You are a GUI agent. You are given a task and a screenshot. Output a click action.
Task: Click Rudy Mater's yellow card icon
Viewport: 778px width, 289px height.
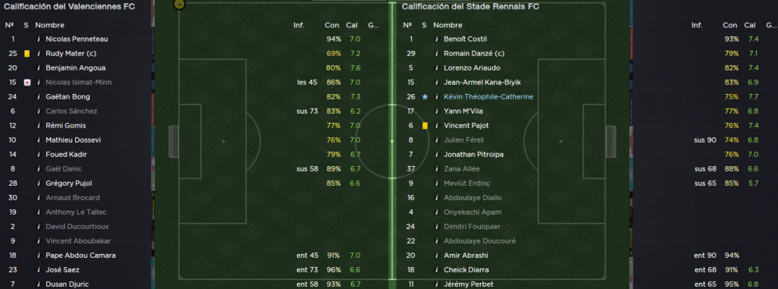[27, 54]
